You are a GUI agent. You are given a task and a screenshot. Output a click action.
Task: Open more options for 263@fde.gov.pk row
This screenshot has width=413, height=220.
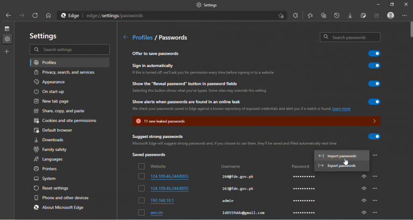point(375,188)
